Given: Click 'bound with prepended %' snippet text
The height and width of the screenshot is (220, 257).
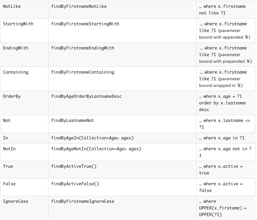Looking at the screenshot, I should tap(225, 61).
